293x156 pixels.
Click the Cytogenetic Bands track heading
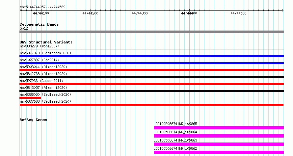point(39,24)
